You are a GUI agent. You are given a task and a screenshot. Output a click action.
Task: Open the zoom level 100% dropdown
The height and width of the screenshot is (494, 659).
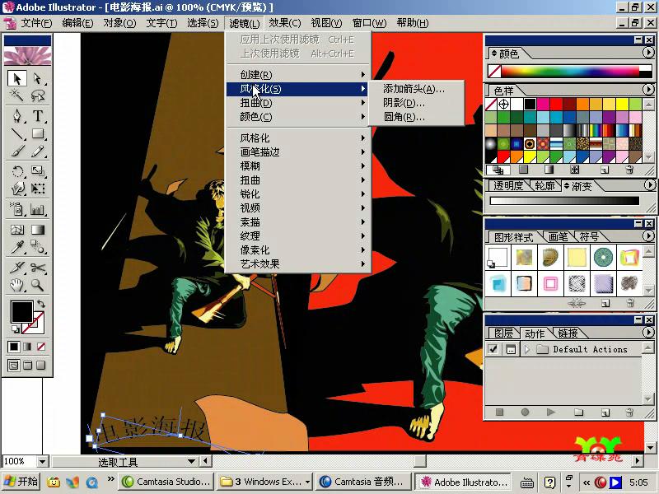pos(42,462)
